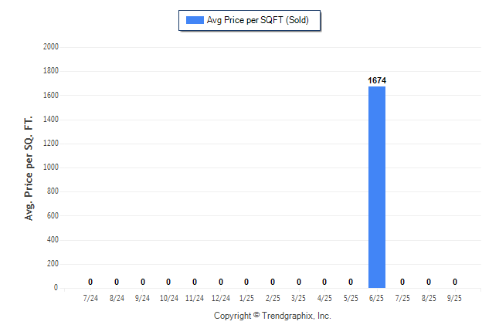Image resolution: width=499 pixels, height=335 pixels.
Task: Toggle the Avg Price per SQFT (Sold) legend label
Action: click(x=257, y=20)
